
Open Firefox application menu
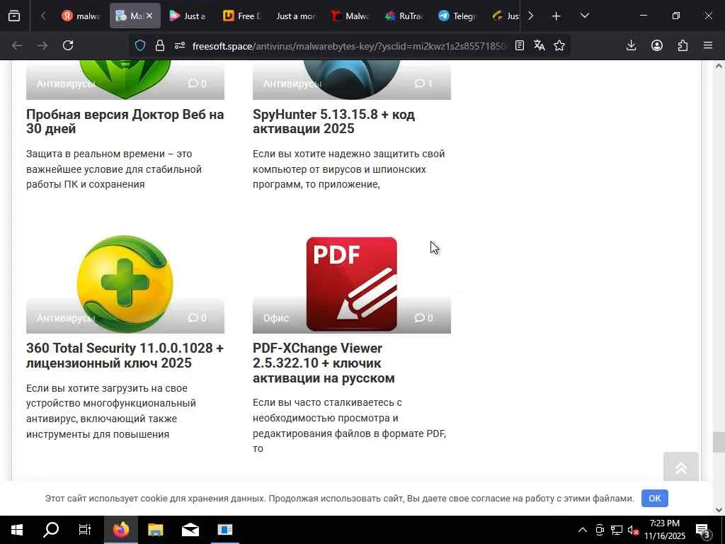(708, 45)
